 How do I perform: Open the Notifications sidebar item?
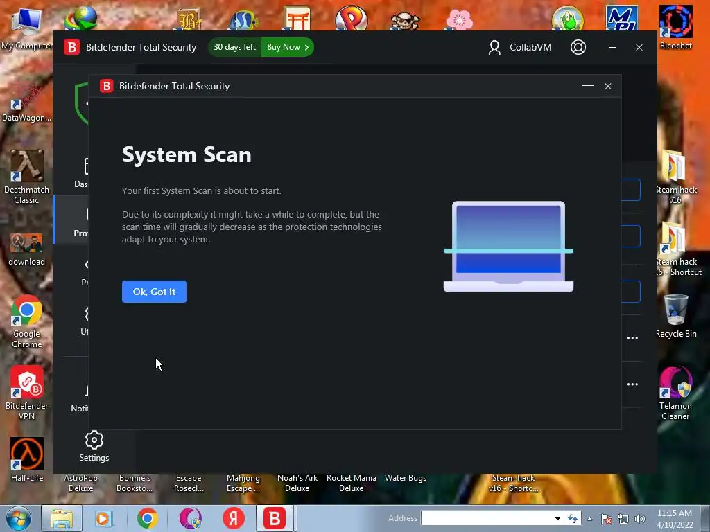coord(80,398)
